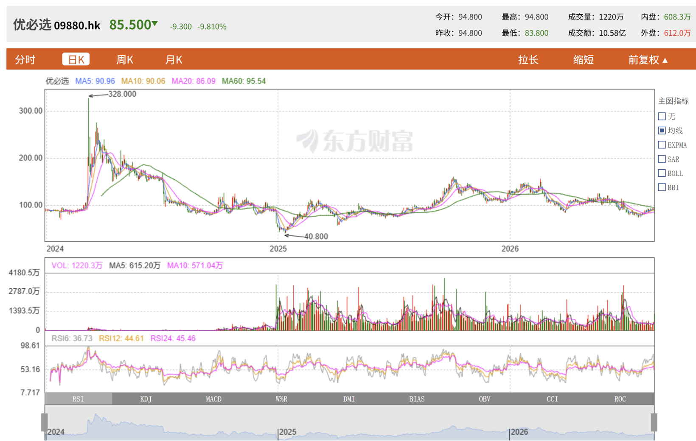Enable the SAR indicator checkbox

pyautogui.click(x=662, y=159)
